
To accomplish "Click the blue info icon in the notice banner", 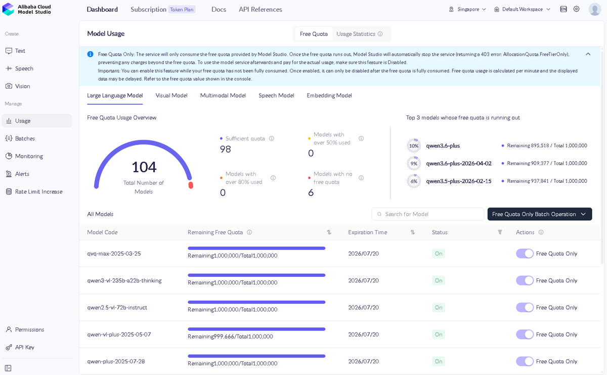I will [90, 54].
